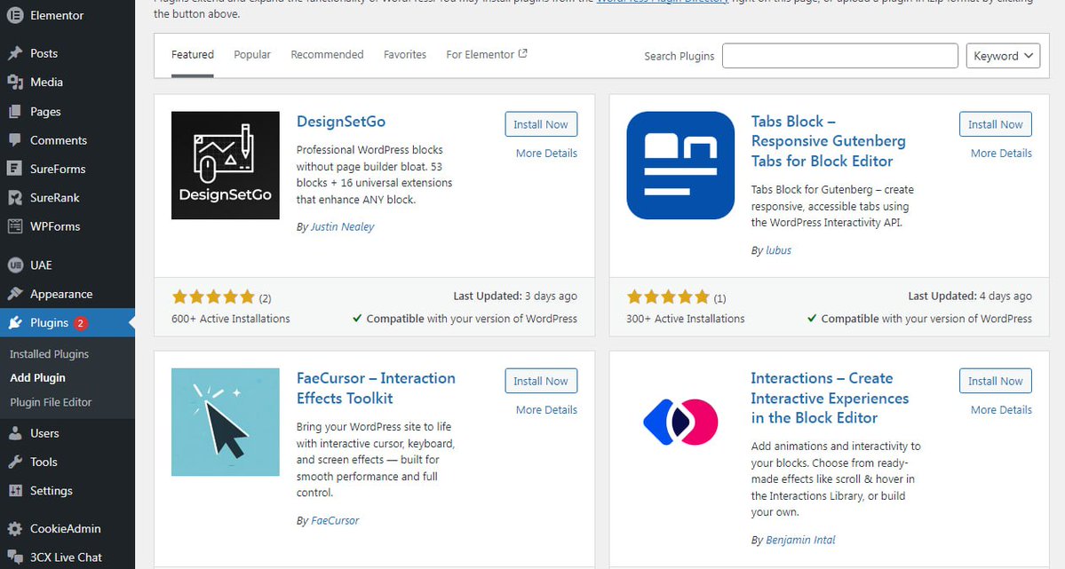Click Settings label in sidebar

click(51, 490)
